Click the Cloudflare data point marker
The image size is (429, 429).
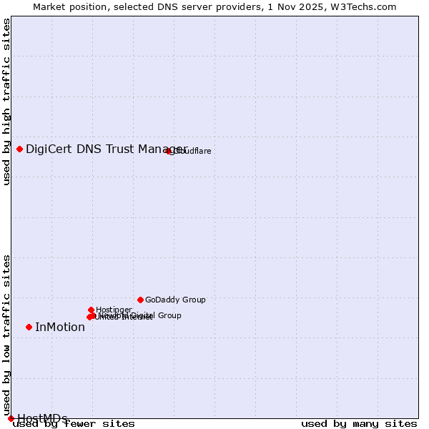pos(169,151)
